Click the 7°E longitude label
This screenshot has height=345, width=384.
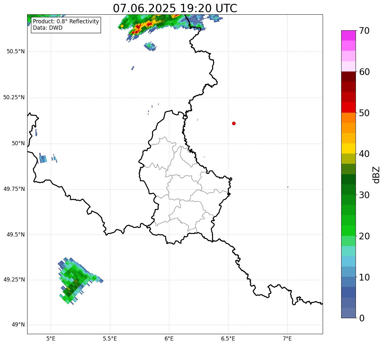pos(287,339)
